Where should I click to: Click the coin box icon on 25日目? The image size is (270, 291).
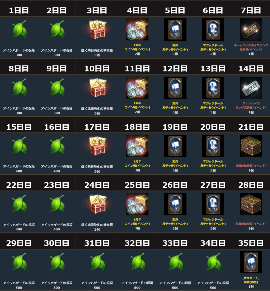137,204
